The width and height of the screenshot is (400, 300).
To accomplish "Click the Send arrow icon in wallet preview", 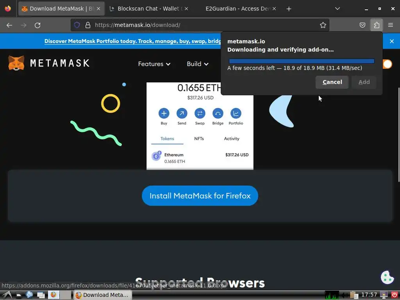I will [x=182, y=113].
